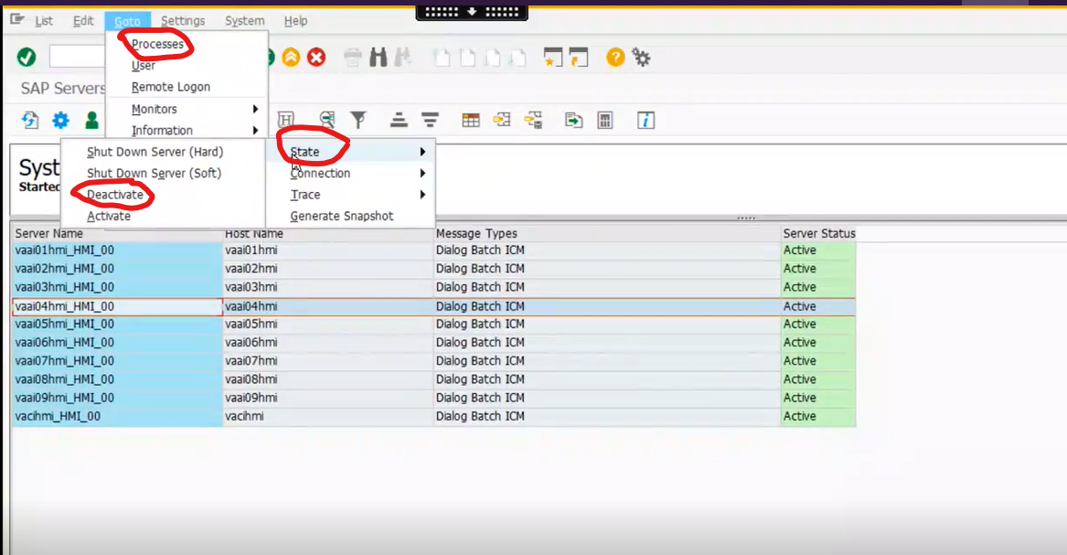Click the Sort Ascending icon
This screenshot has height=555, width=1067.
[397, 120]
